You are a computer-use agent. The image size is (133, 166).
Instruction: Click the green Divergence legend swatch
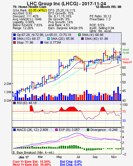(88, 130)
